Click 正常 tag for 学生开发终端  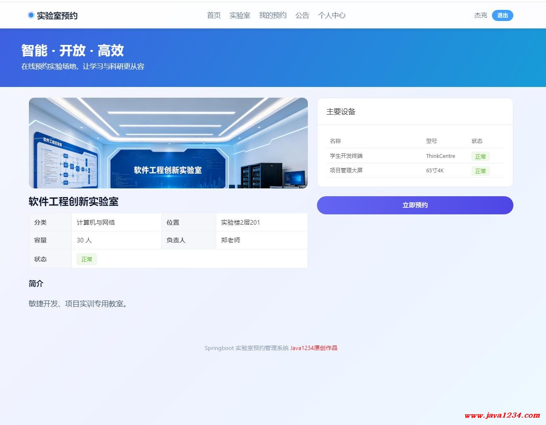[480, 157]
